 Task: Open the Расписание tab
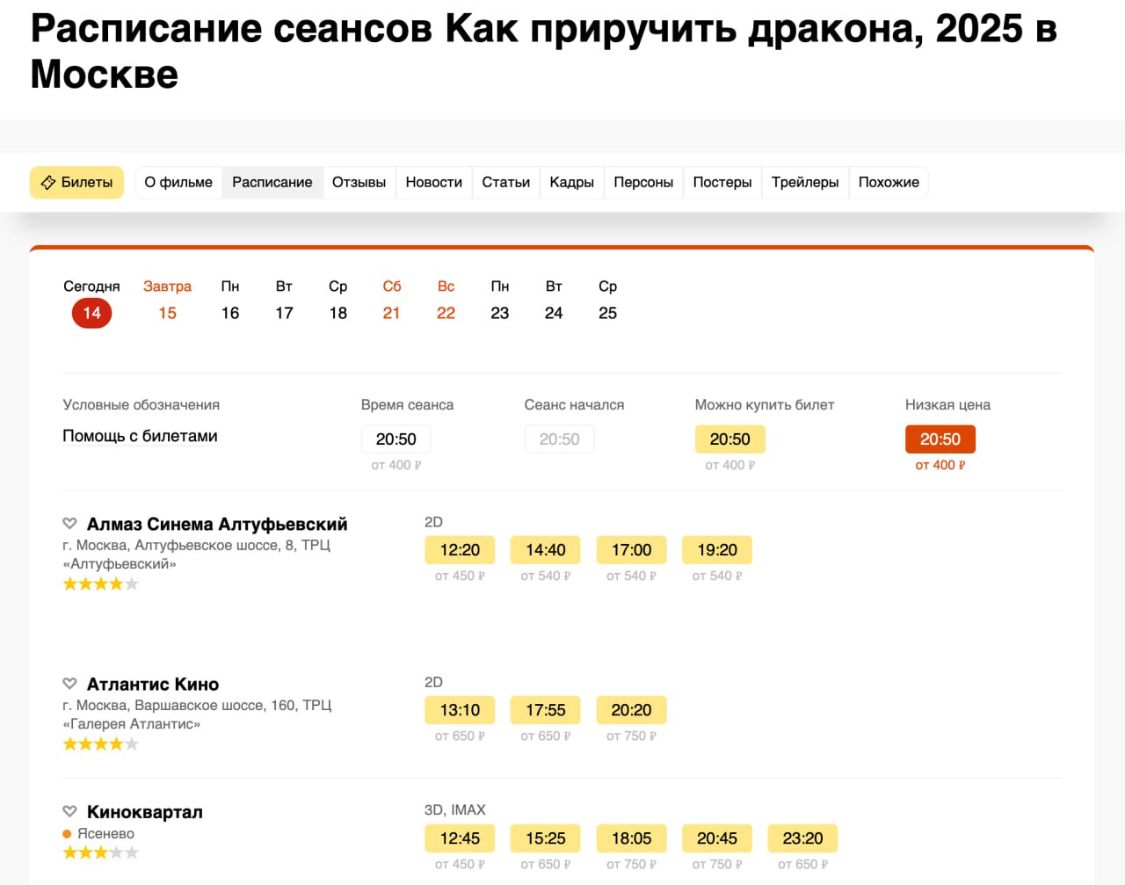272,183
